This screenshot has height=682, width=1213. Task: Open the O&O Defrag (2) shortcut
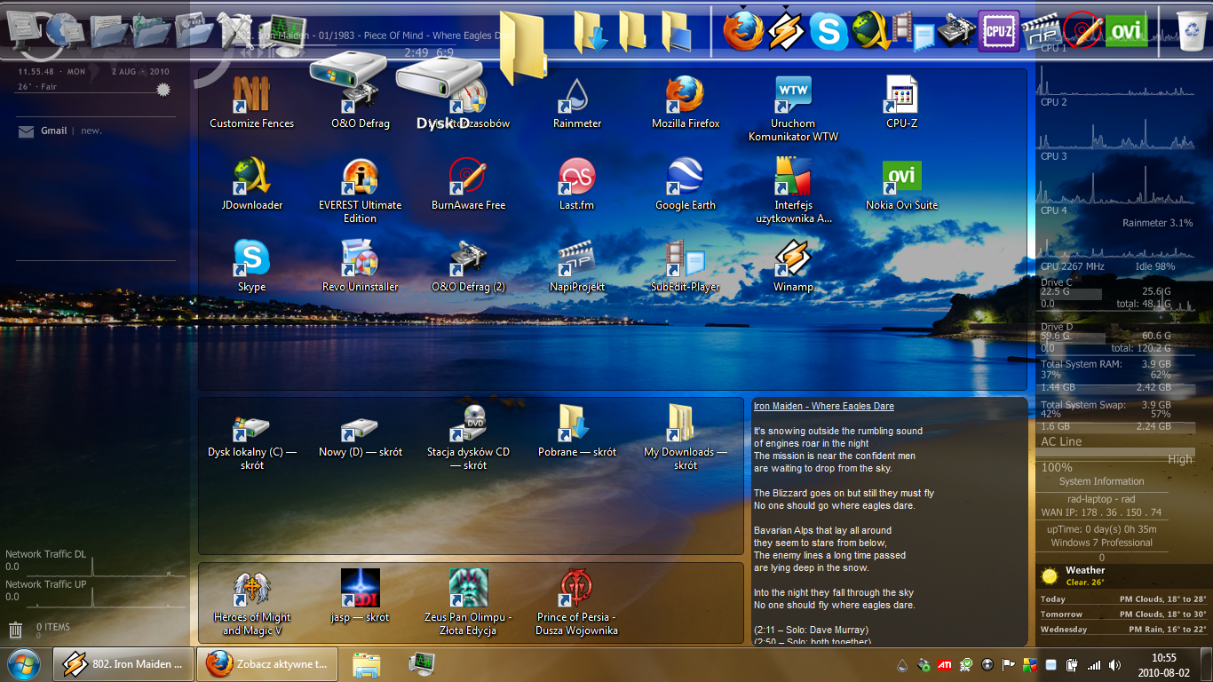tap(469, 266)
